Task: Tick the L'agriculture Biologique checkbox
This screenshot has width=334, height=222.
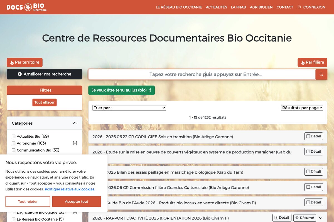Action: pyautogui.click(x=14, y=213)
